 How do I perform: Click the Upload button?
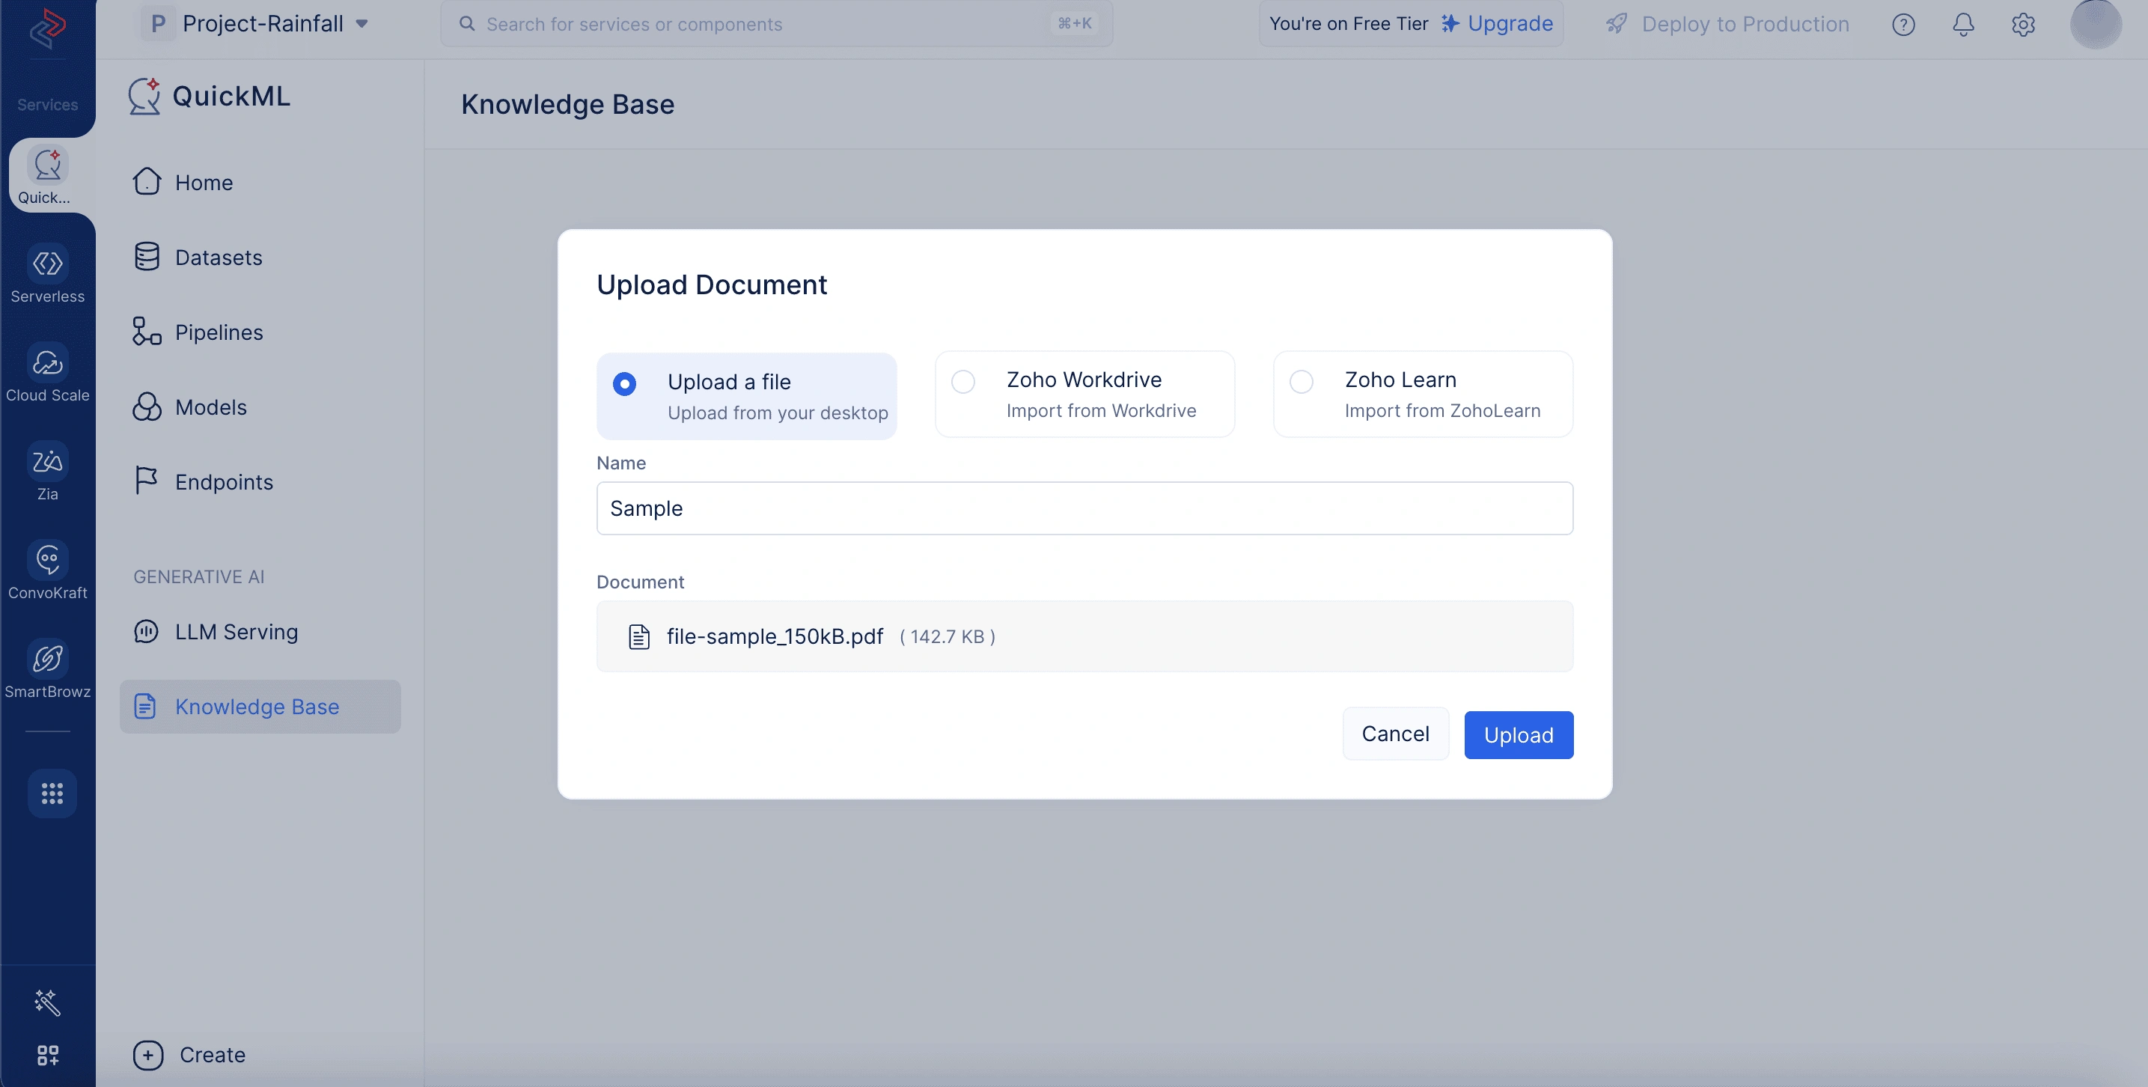point(1519,735)
